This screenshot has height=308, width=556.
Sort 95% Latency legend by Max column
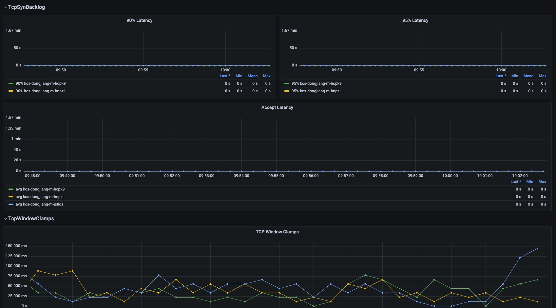pos(542,76)
